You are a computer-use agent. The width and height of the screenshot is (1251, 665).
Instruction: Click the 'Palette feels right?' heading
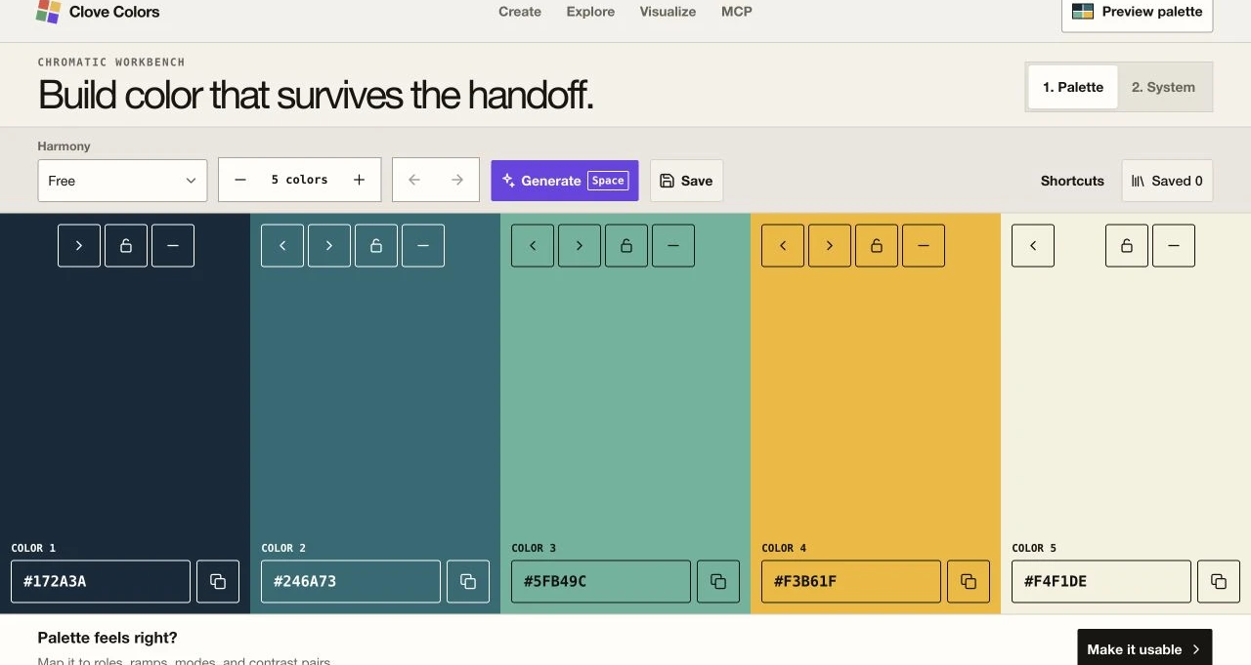pos(108,638)
